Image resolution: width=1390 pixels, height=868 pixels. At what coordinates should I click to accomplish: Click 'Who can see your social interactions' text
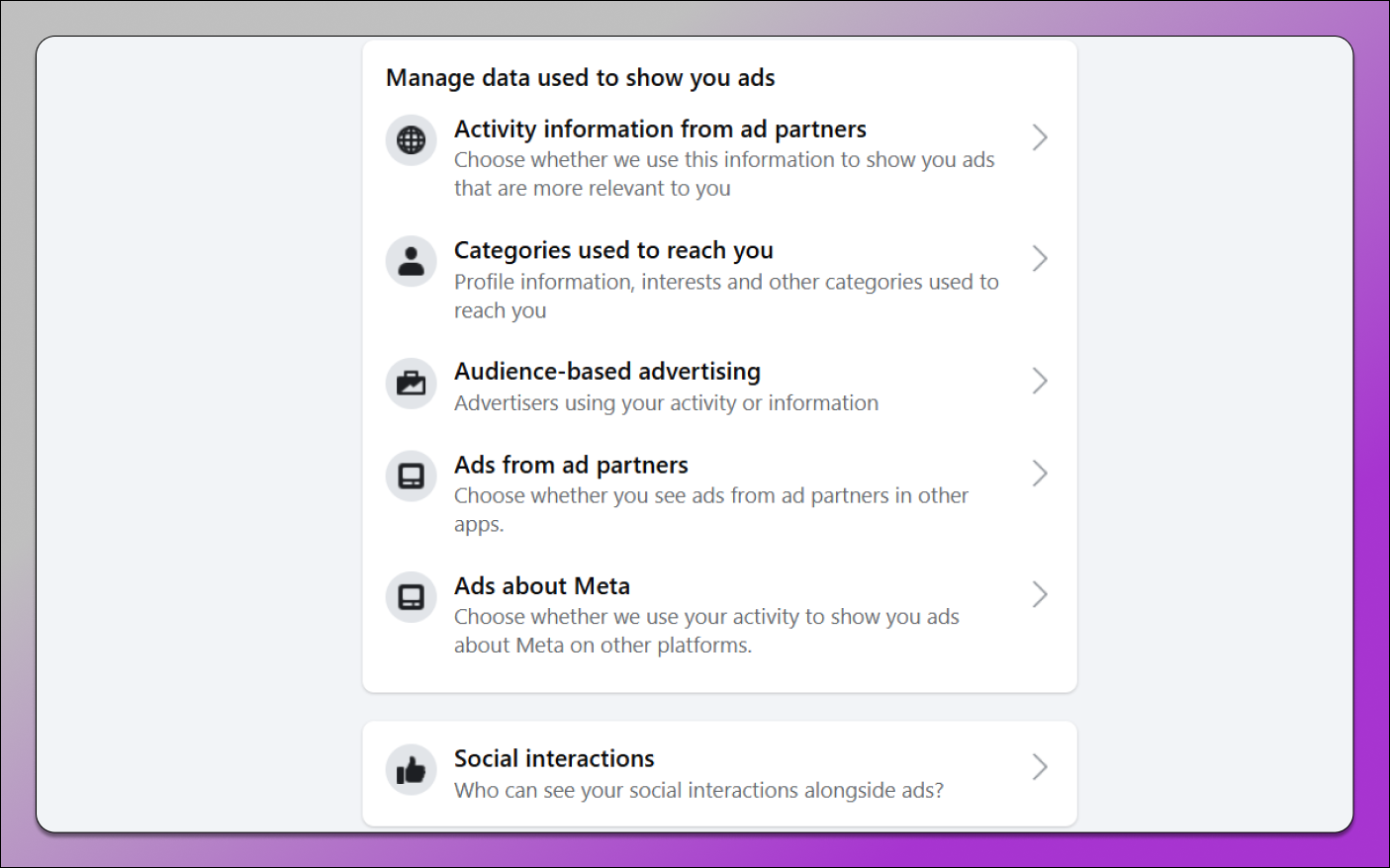(698, 791)
